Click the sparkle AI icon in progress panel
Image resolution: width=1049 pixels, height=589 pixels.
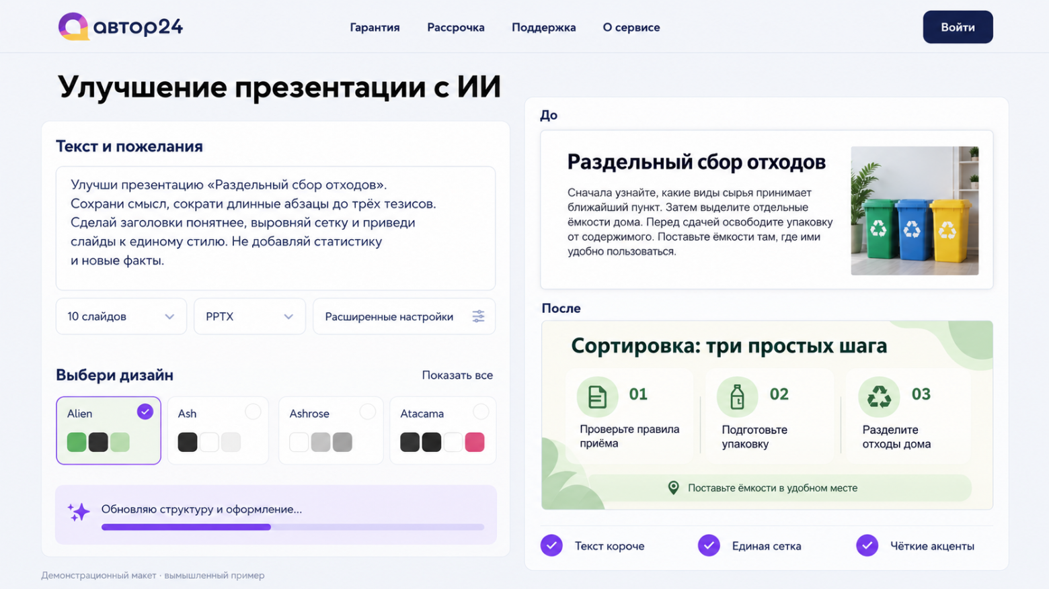(x=78, y=512)
